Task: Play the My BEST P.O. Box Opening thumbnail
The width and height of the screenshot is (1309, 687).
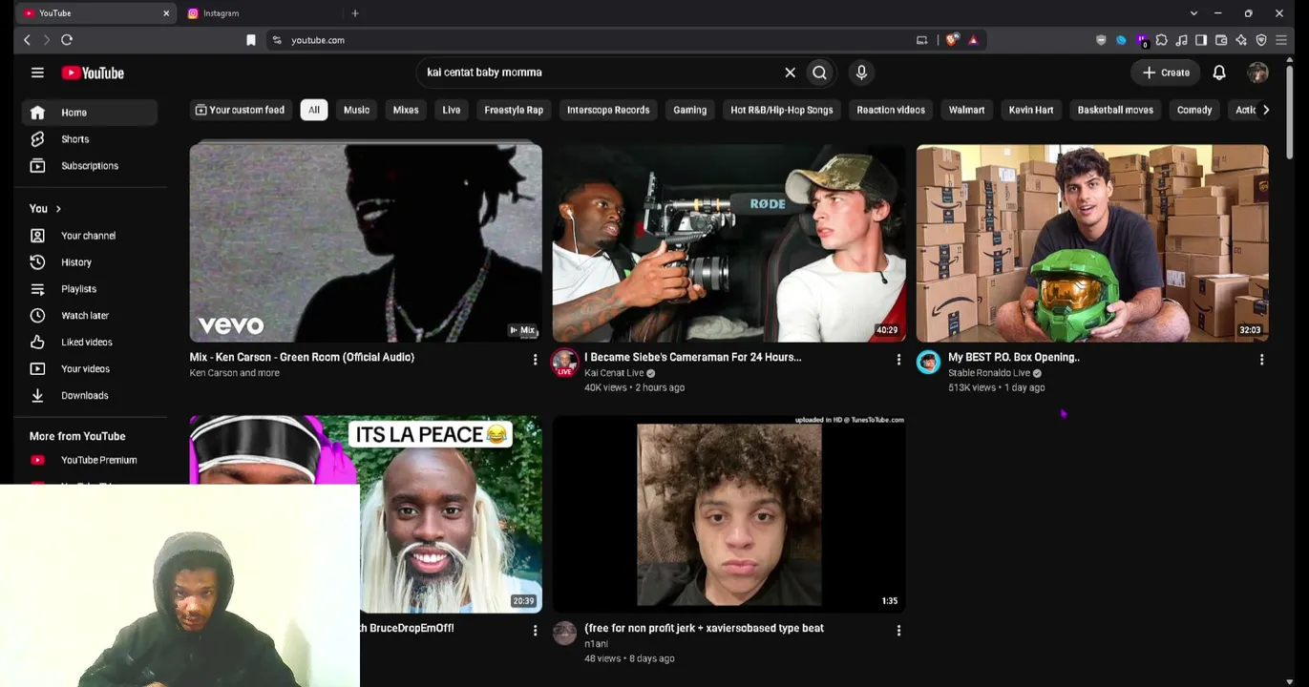Action: click(x=1092, y=242)
